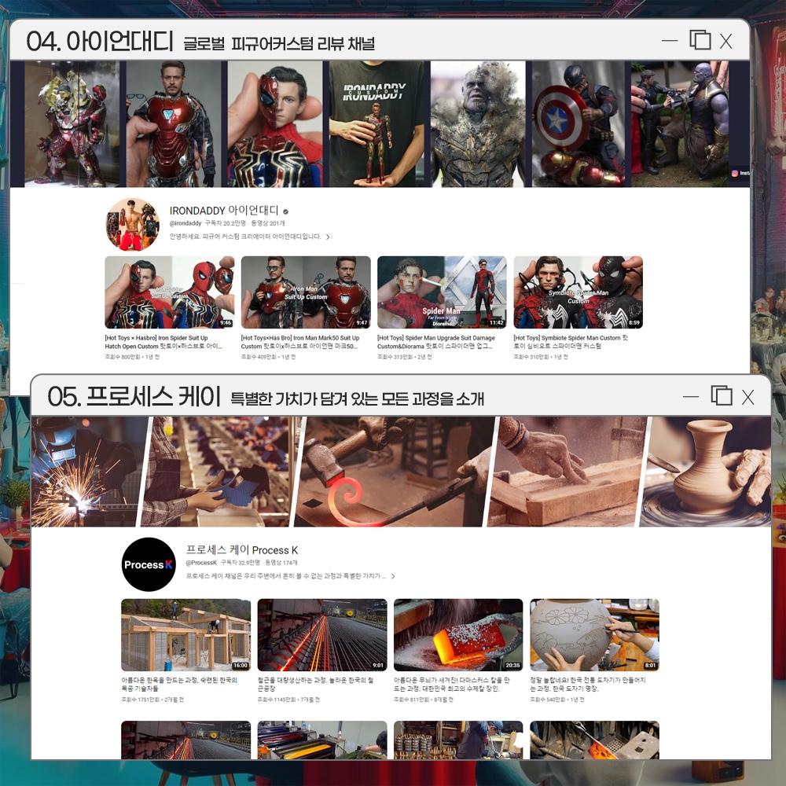Play the pottery carving thumbnail with 8:01 duration
The image size is (786, 786).
click(x=594, y=634)
